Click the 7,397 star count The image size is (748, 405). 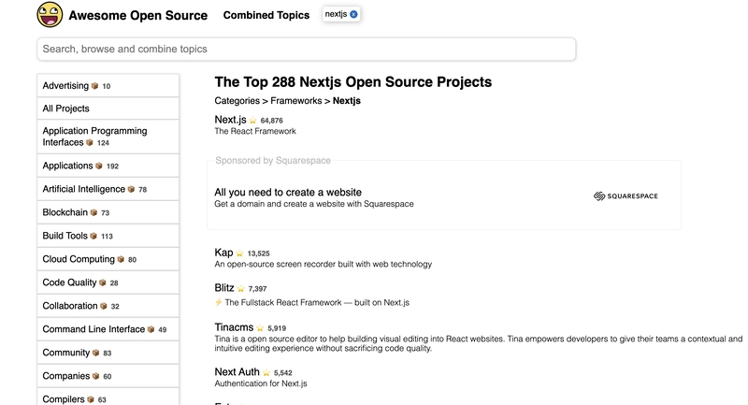point(257,289)
